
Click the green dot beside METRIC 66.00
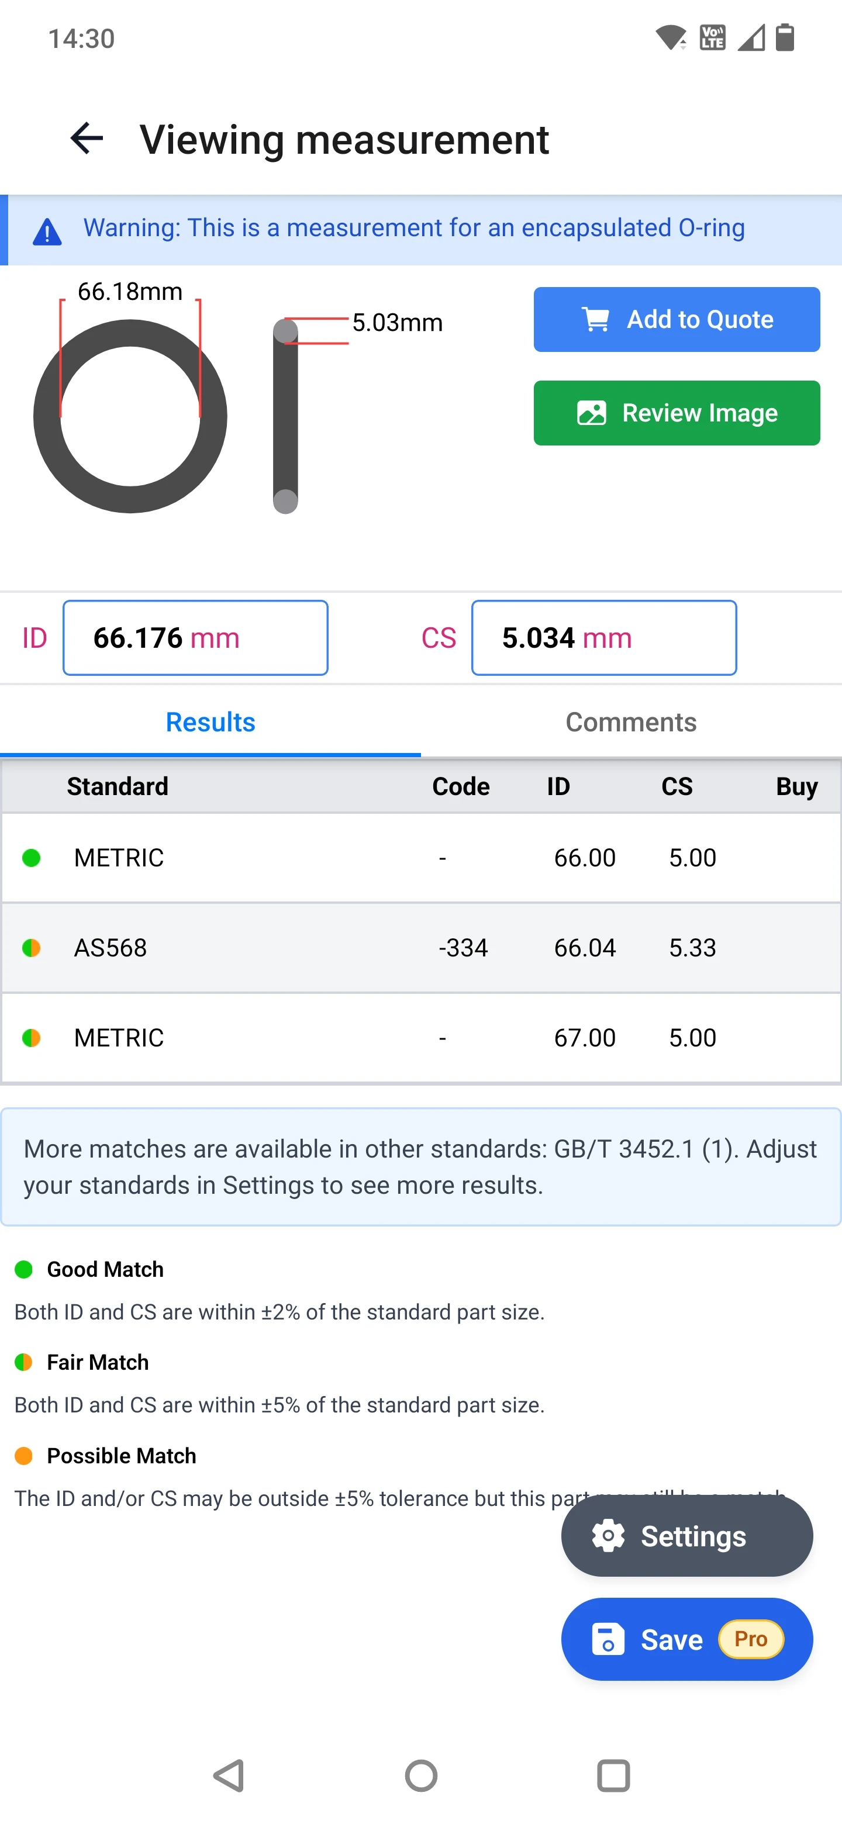(x=31, y=858)
